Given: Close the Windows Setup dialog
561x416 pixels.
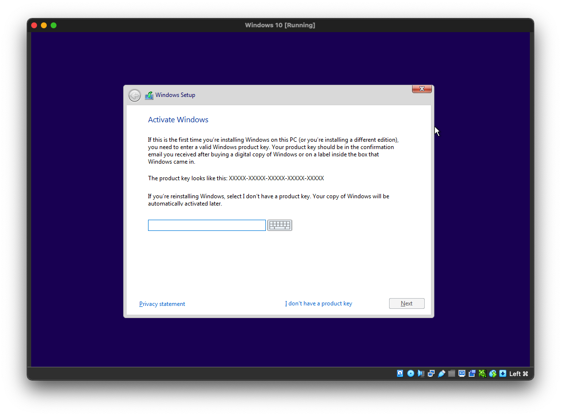Looking at the screenshot, I should pos(422,89).
